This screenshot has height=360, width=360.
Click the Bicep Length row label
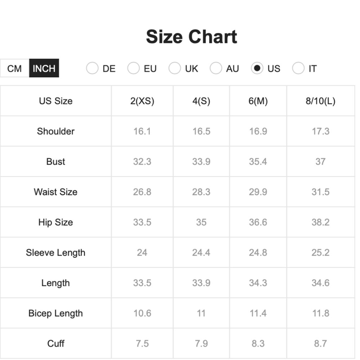56,313
